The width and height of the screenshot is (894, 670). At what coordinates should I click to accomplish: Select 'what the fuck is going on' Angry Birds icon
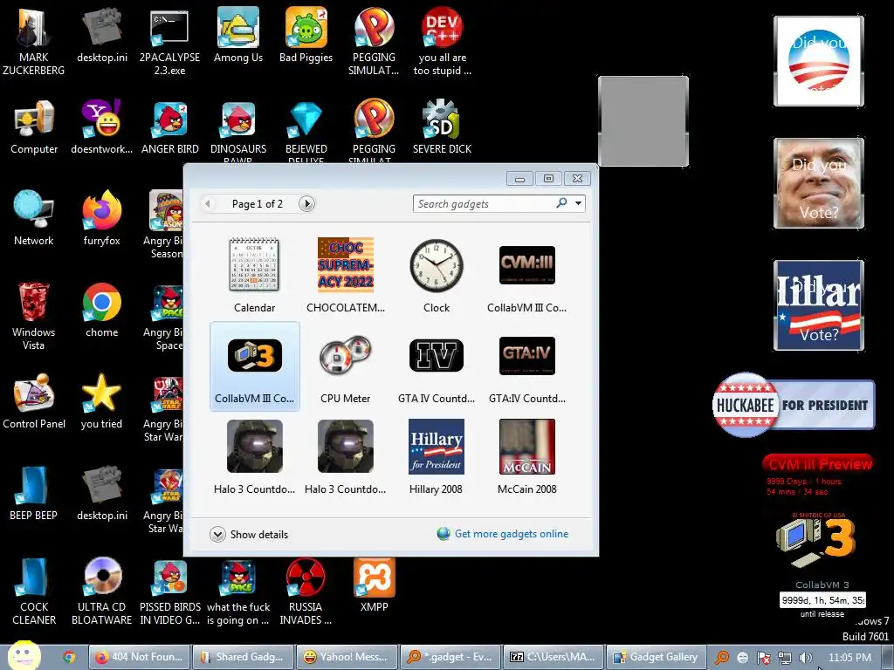[237, 591]
